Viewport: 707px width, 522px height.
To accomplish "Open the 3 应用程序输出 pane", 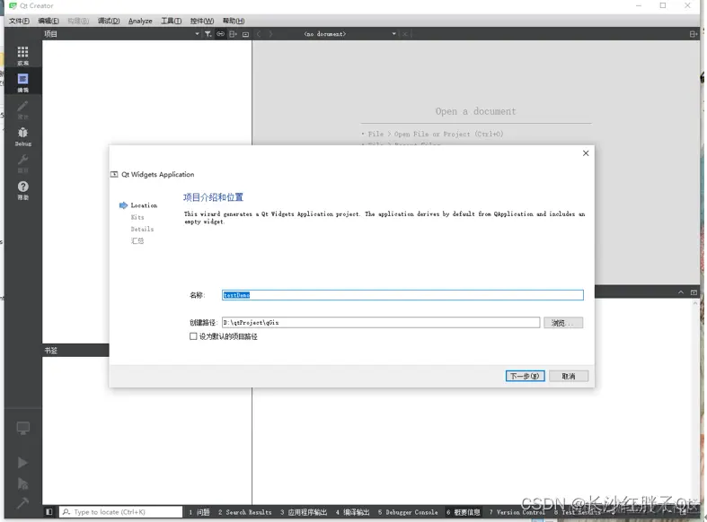I will (304, 512).
